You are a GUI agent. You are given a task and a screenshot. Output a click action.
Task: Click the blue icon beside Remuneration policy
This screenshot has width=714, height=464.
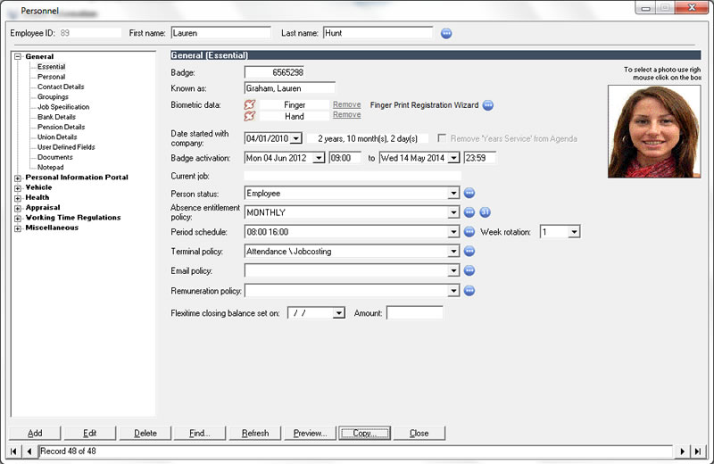click(469, 290)
